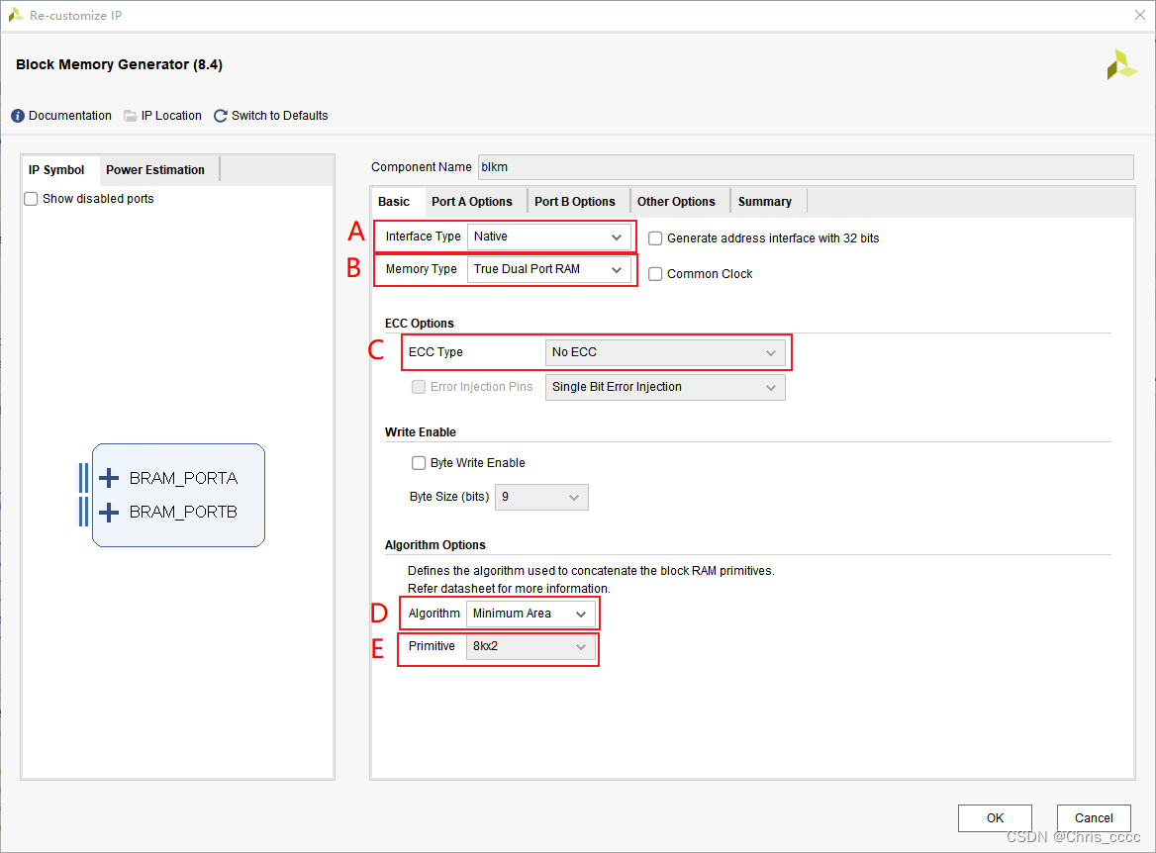Click the Block Memory Generator (8.4) title
The height and width of the screenshot is (853, 1156).
click(119, 65)
